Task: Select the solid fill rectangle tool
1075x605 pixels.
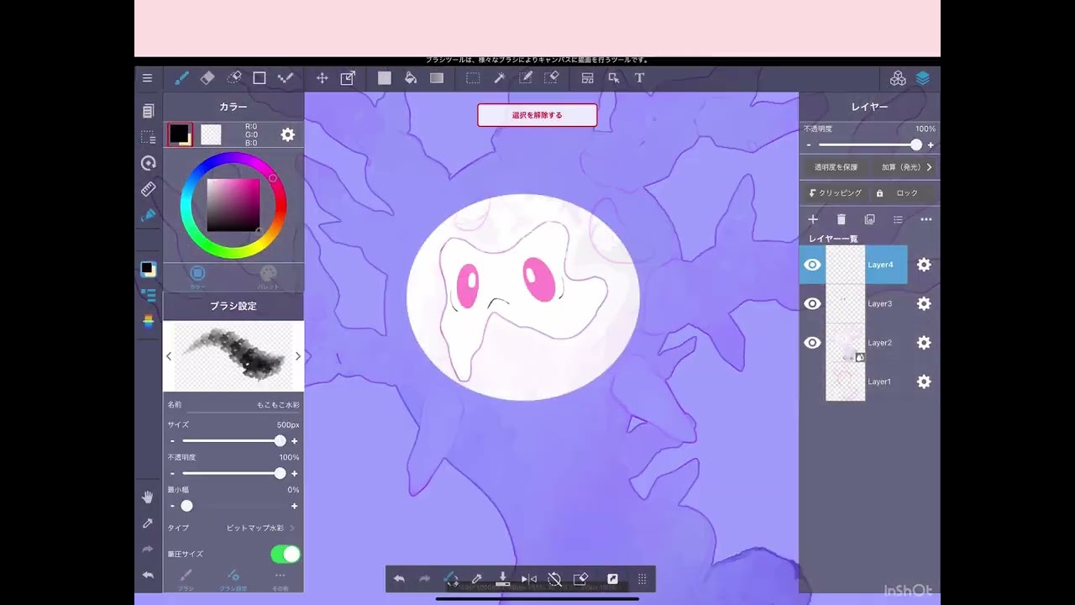Action: pos(385,78)
